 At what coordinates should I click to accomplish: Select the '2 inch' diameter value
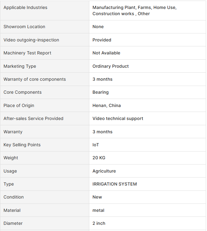(99, 223)
